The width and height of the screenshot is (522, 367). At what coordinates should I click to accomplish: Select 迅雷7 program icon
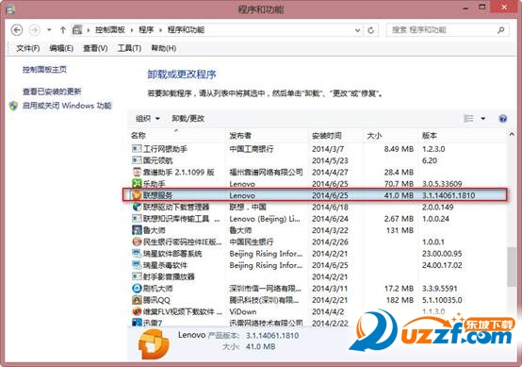[137, 323]
